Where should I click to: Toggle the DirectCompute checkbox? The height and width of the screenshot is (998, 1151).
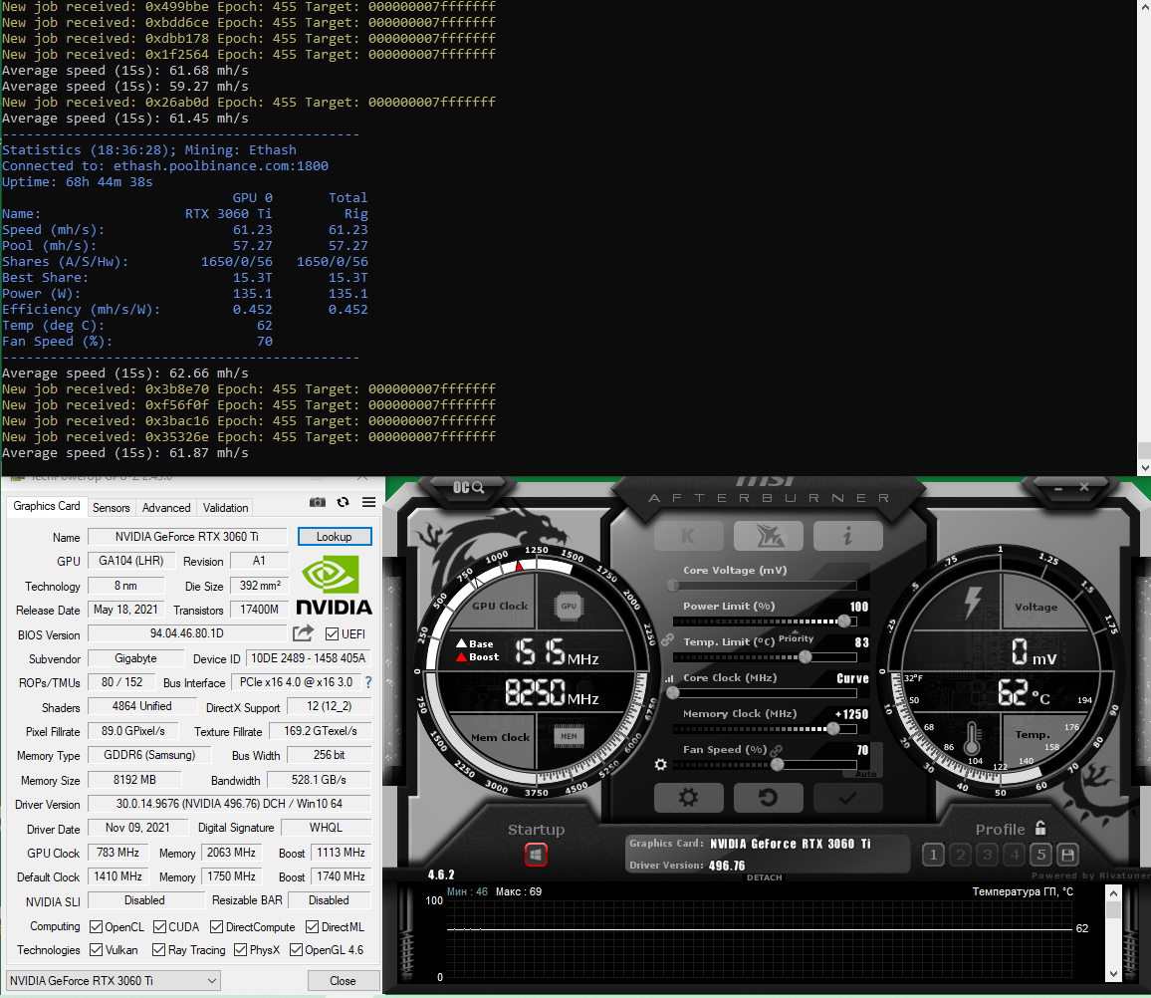[x=216, y=926]
